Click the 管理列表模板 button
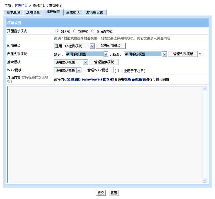The height and width of the screenshot is (199, 215). click(x=183, y=54)
